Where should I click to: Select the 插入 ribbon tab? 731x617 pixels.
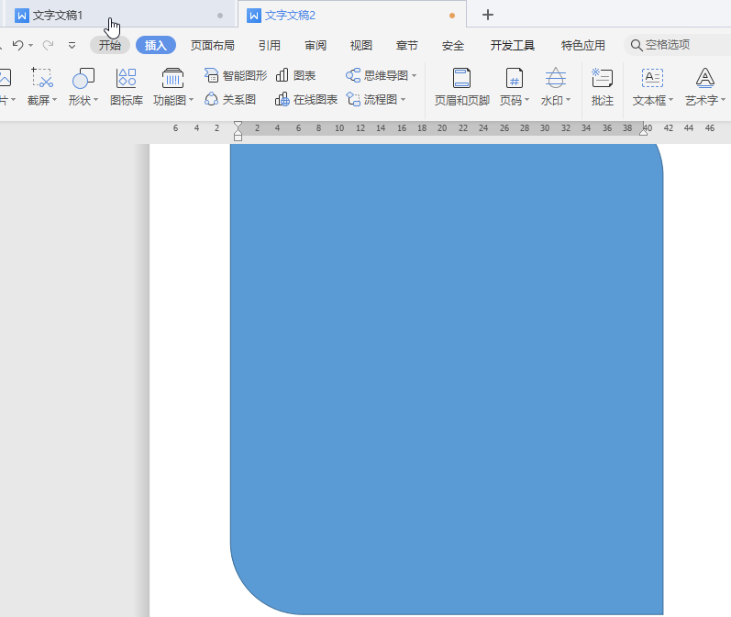[156, 45]
